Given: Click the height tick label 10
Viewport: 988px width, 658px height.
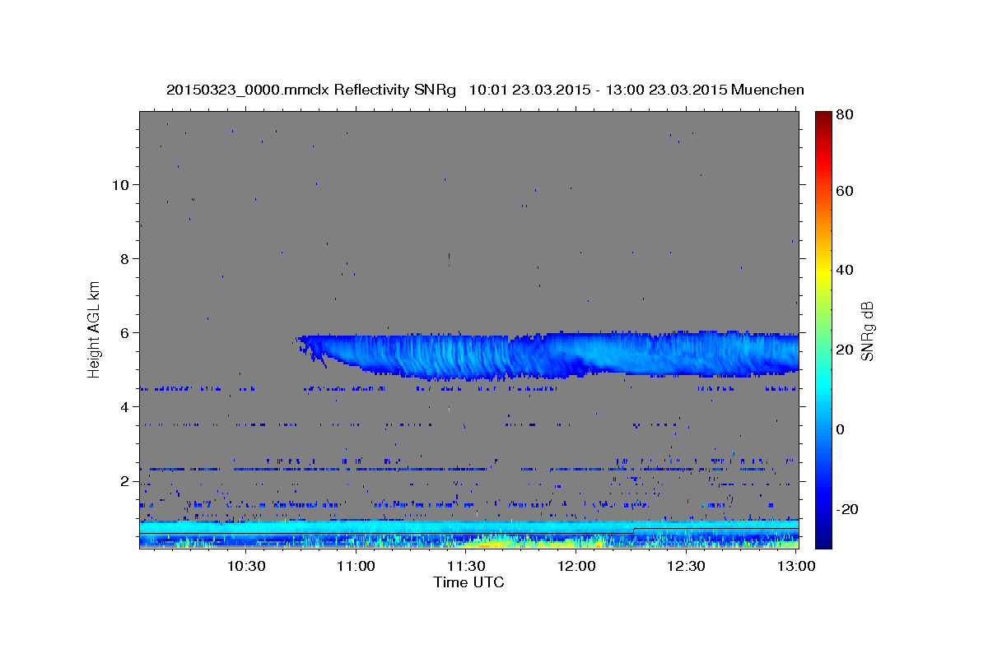Looking at the screenshot, I should pyautogui.click(x=120, y=184).
